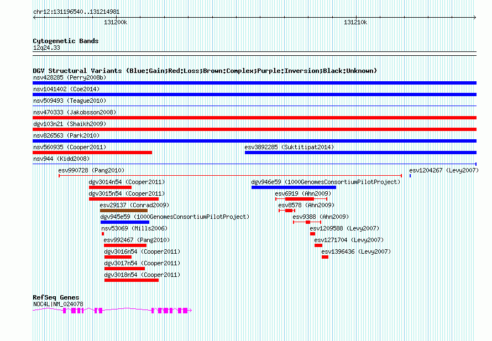Click the esv6919 (Ahn2009) label
This screenshot has width=492, height=341.
tap(303, 193)
